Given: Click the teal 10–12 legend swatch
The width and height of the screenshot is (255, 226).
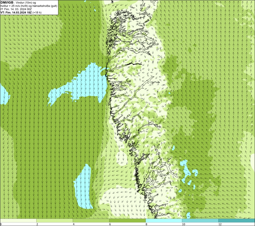Looking at the screenshot, I should point(200,220).
